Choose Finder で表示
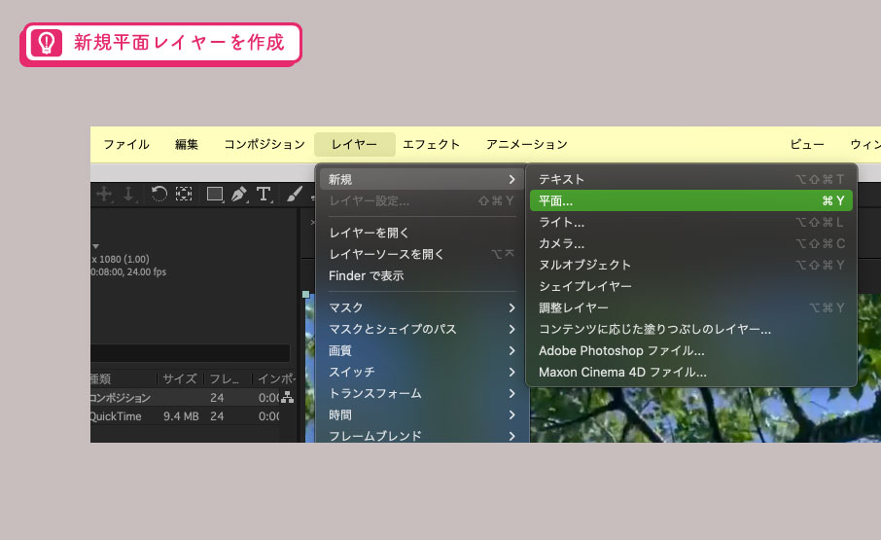 422,276
